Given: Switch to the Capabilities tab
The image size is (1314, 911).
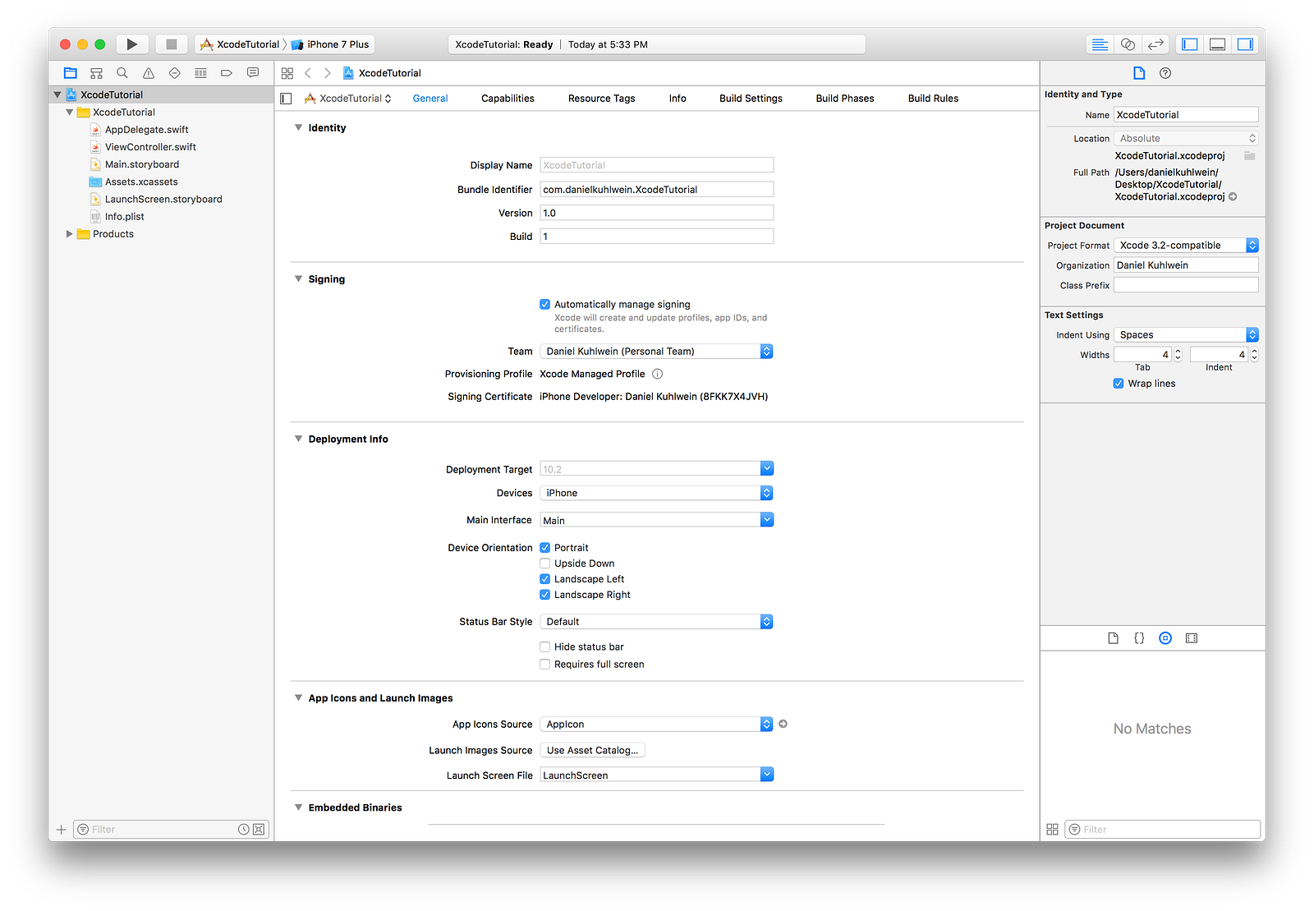Looking at the screenshot, I should 508,99.
